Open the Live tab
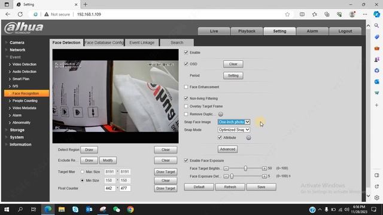This screenshot has height=215, width=383. click(214, 31)
